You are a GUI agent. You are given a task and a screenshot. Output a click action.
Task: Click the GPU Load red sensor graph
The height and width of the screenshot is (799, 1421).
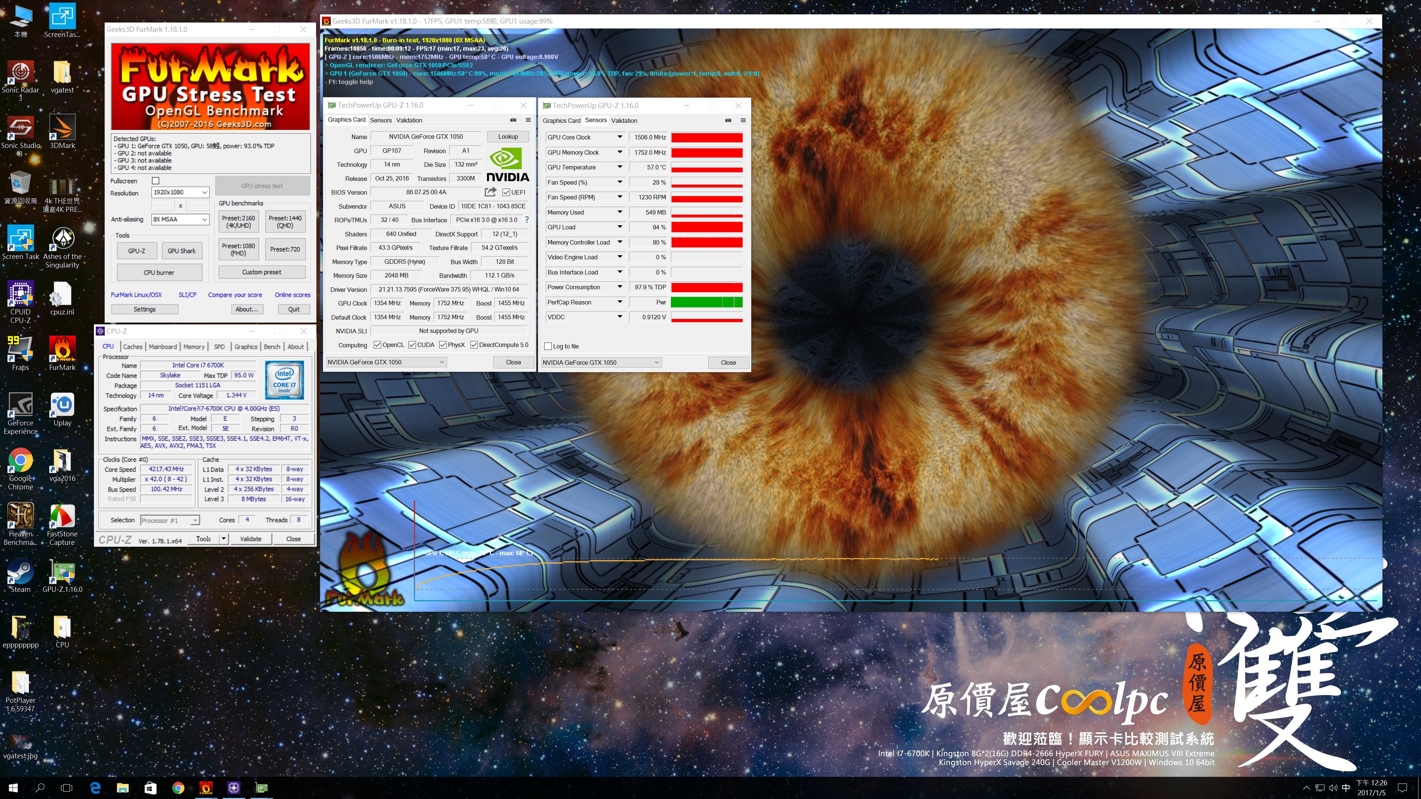pos(707,227)
